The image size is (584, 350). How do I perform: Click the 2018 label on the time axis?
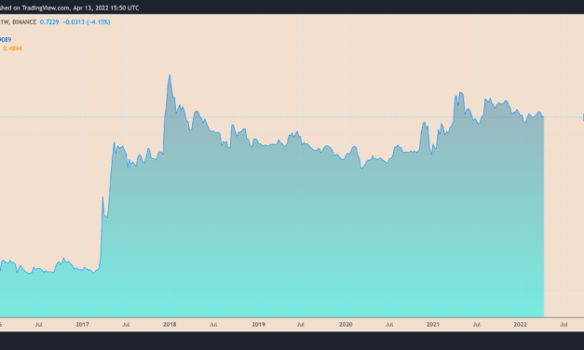click(170, 324)
